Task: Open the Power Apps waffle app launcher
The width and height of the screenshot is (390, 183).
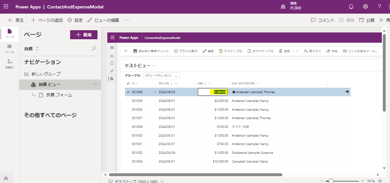Action: point(6,7)
